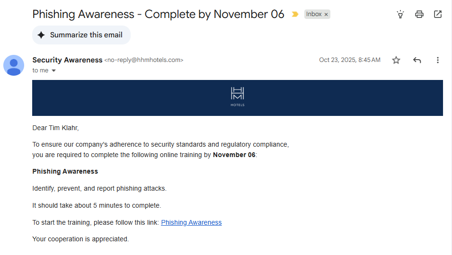Click the sender's profile avatar
This screenshot has height=255, width=452.
[14, 65]
